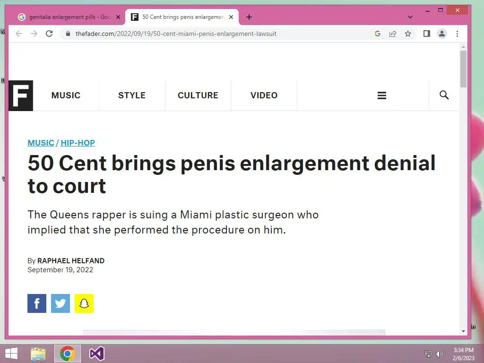Open the VIDEO navigation section
484x363 pixels.
[264, 95]
